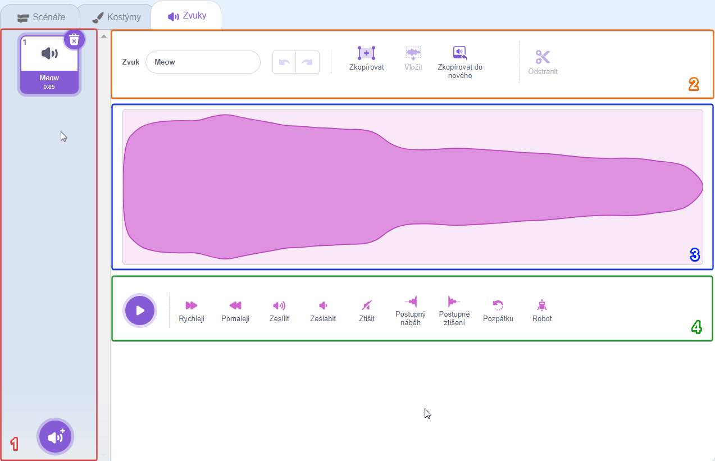The image size is (715, 461).
Task: Click Zkopírovat do nového button
Action: coord(460,54)
